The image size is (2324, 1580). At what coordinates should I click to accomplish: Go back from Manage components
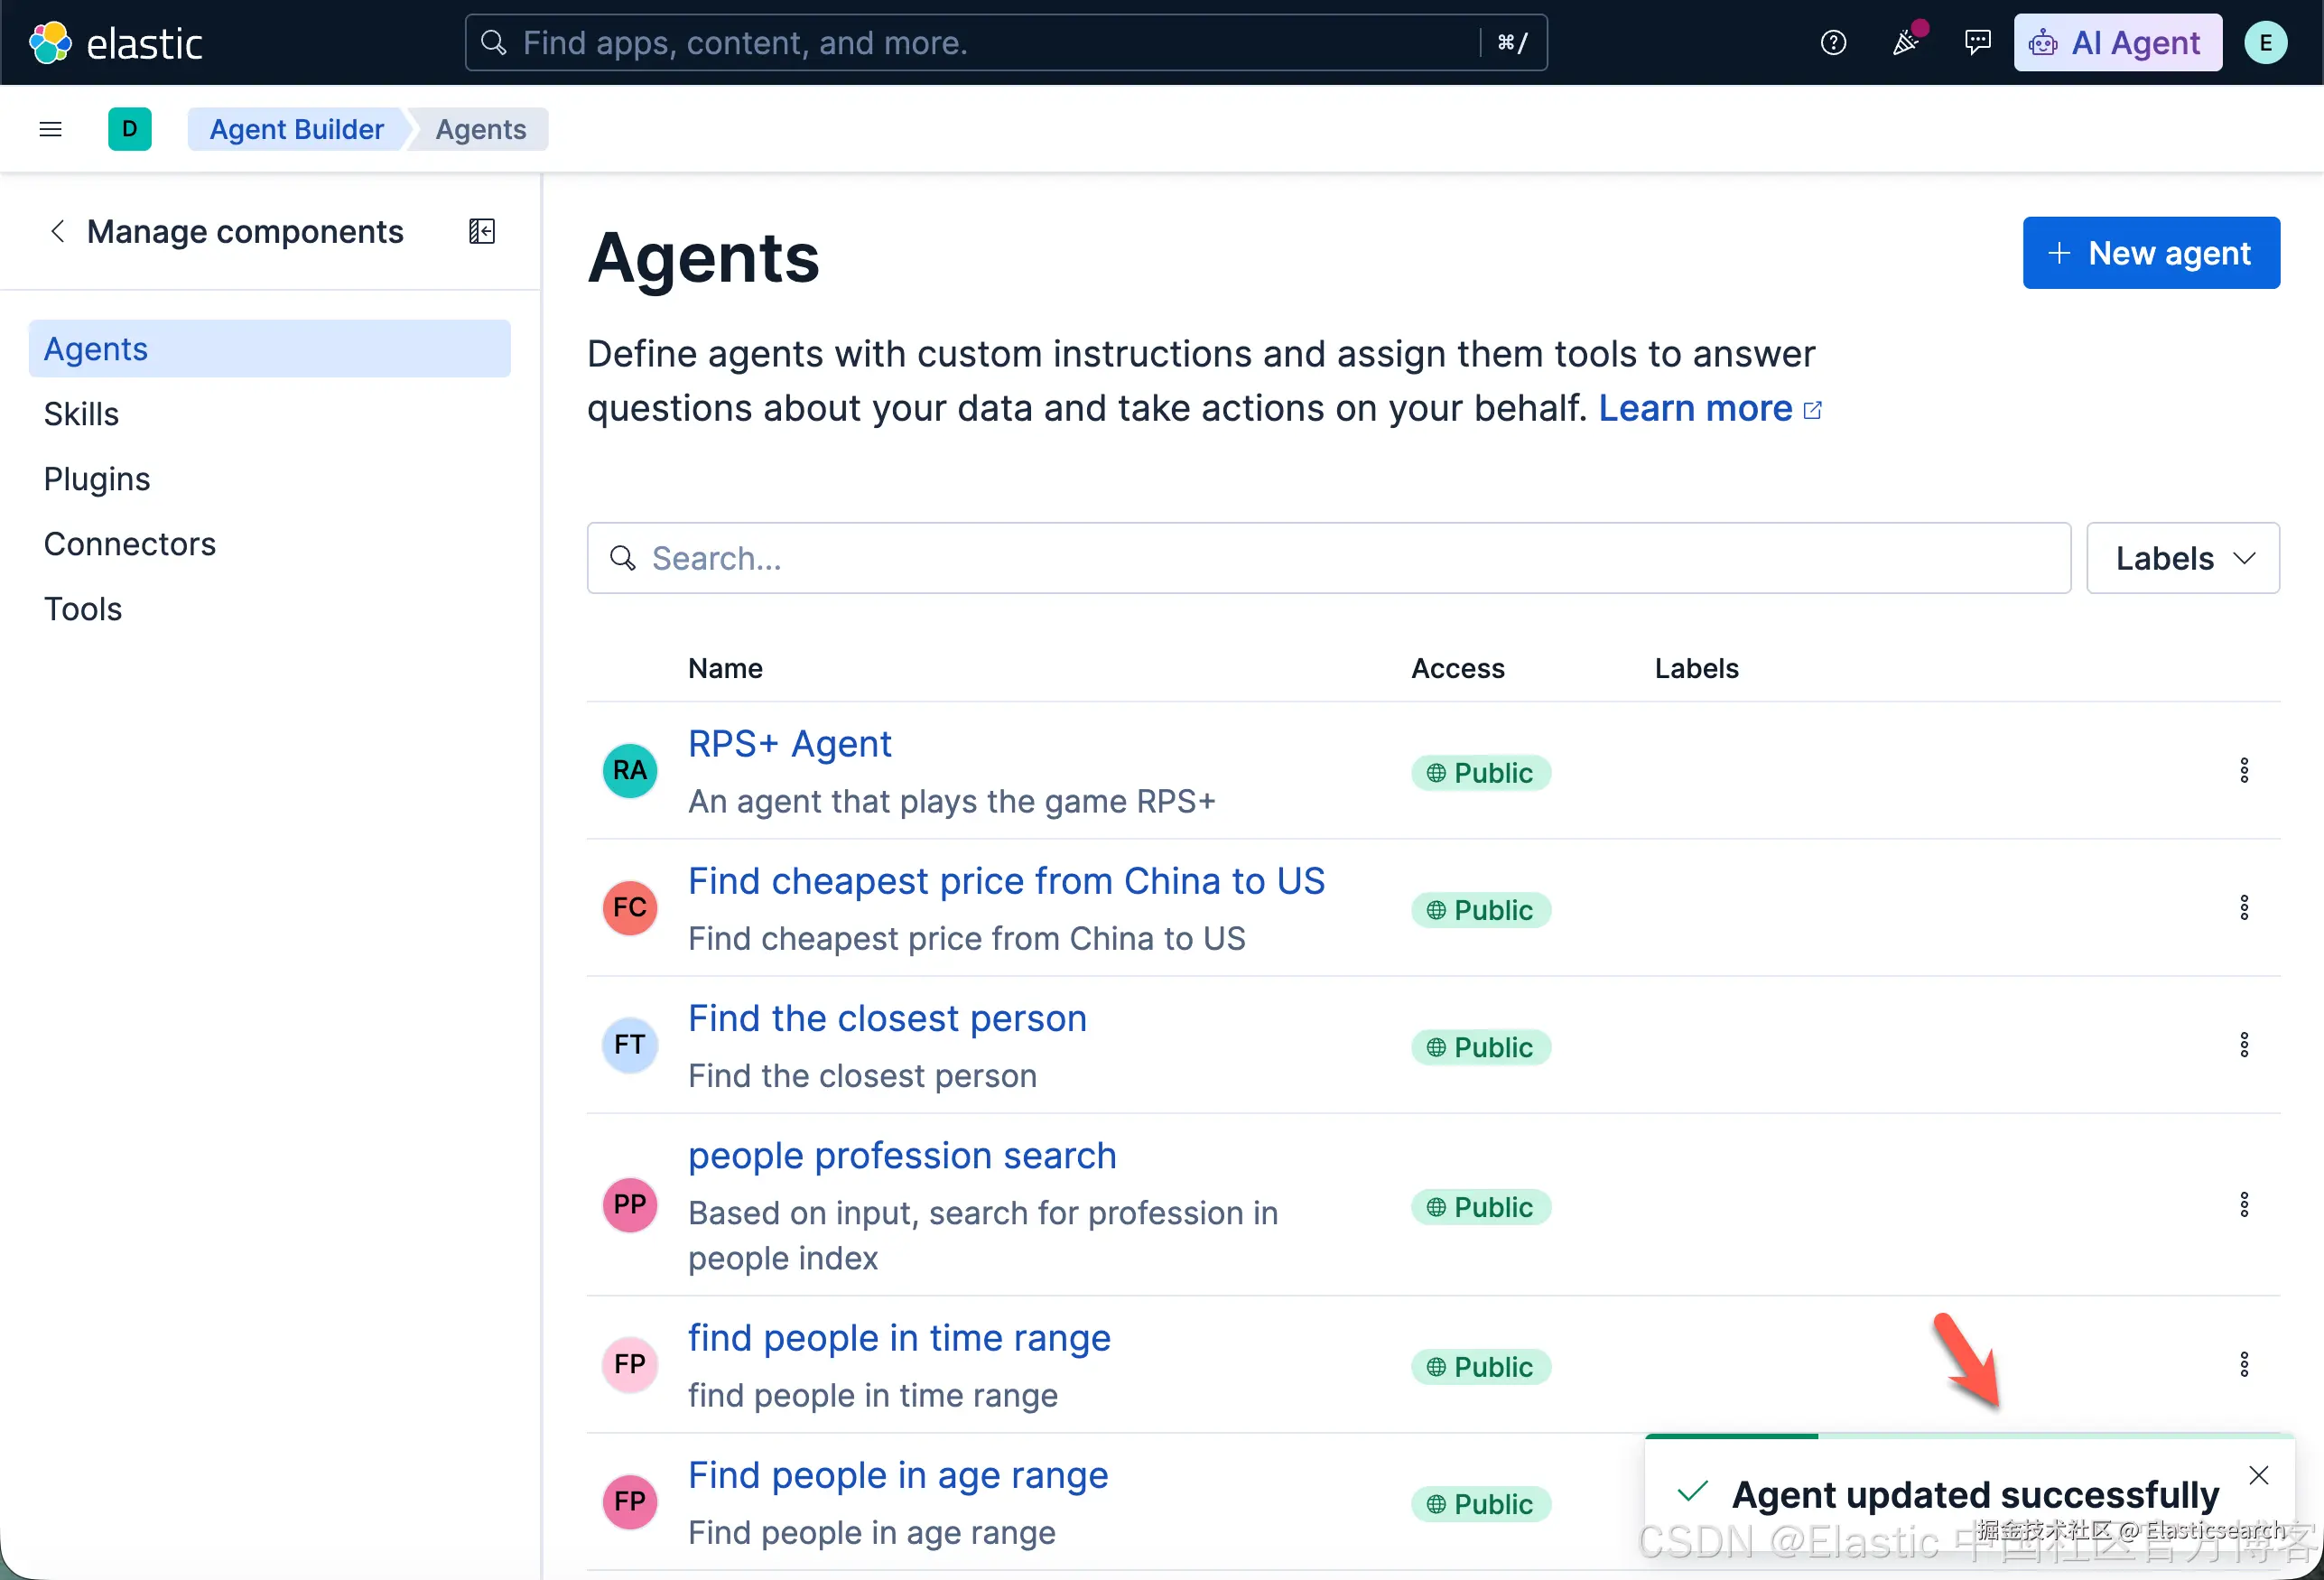point(58,232)
